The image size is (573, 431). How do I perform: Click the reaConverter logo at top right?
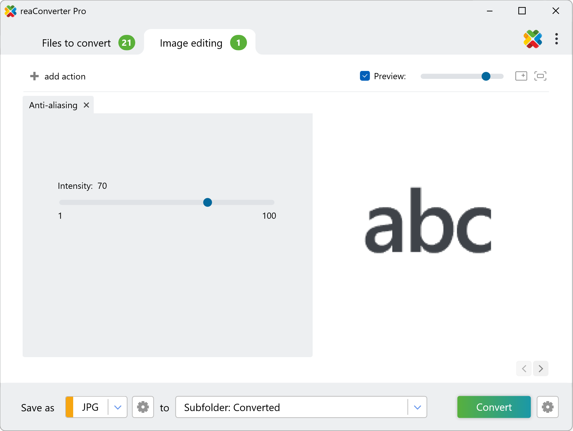(x=532, y=39)
